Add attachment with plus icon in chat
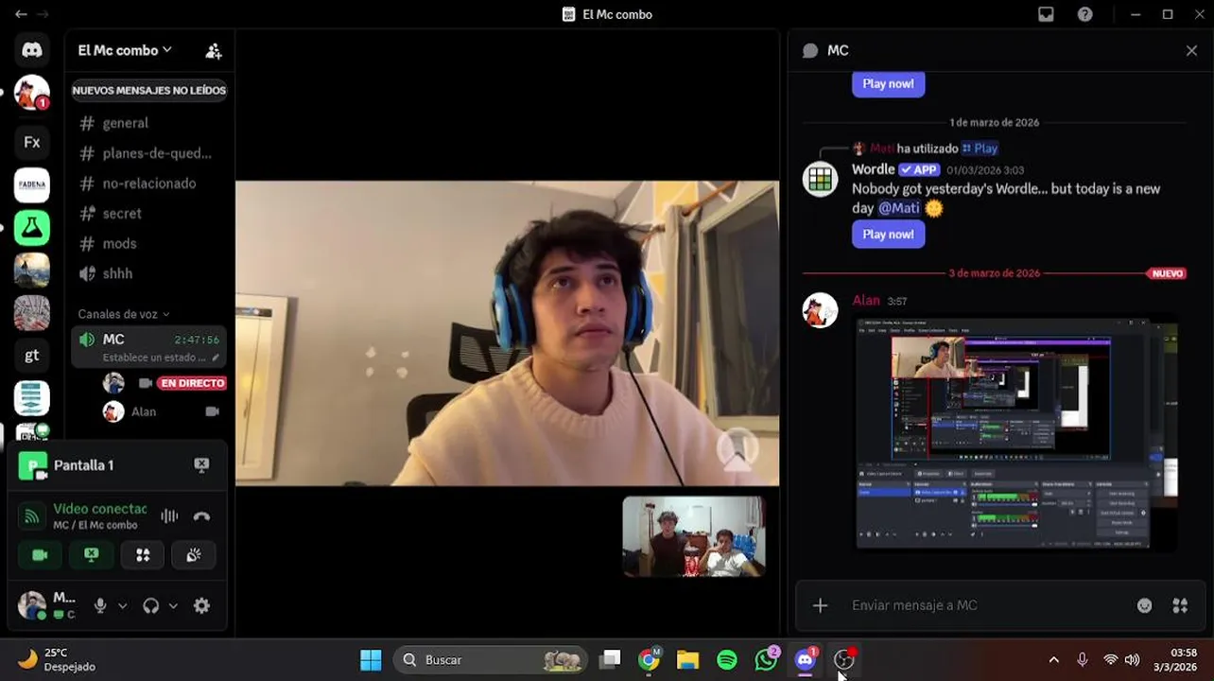 (820, 605)
